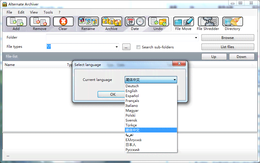
Task: Open the ? help menu
Action: coord(59,12)
